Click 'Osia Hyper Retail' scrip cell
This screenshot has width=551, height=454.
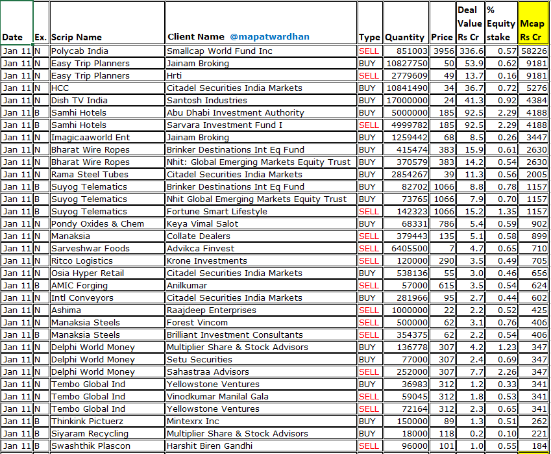tap(107, 273)
